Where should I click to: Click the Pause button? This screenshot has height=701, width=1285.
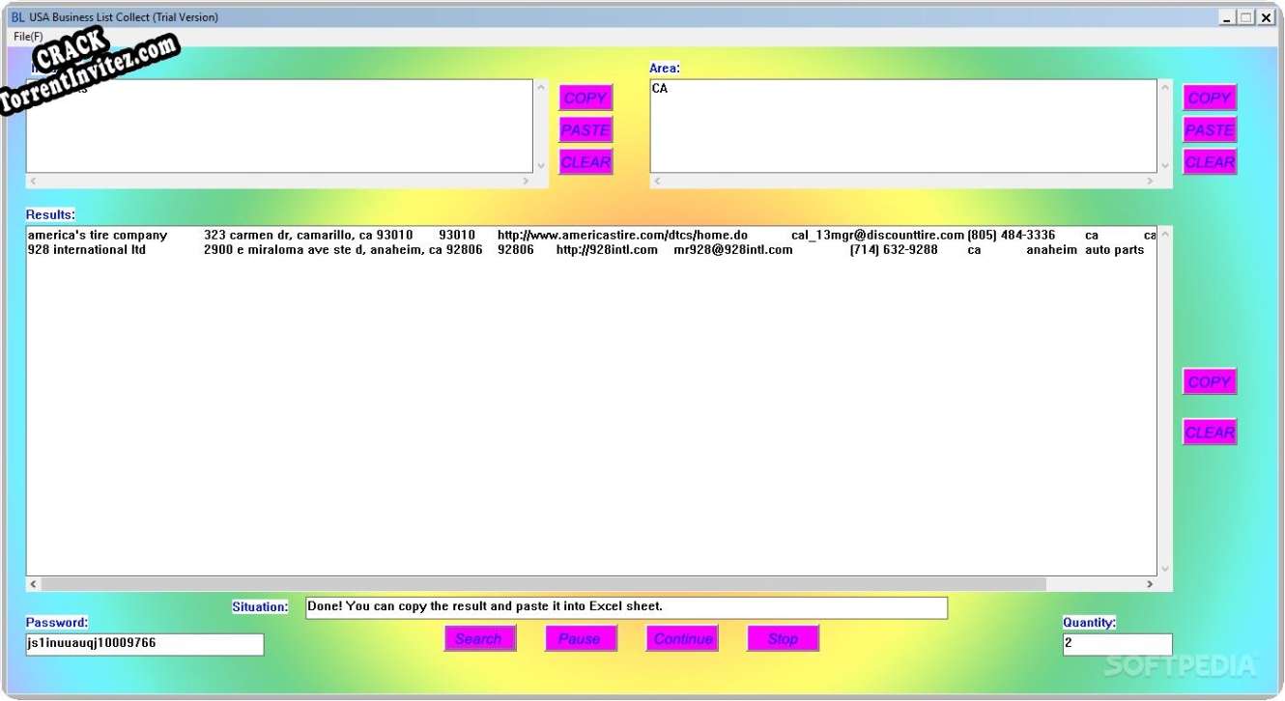(x=580, y=637)
